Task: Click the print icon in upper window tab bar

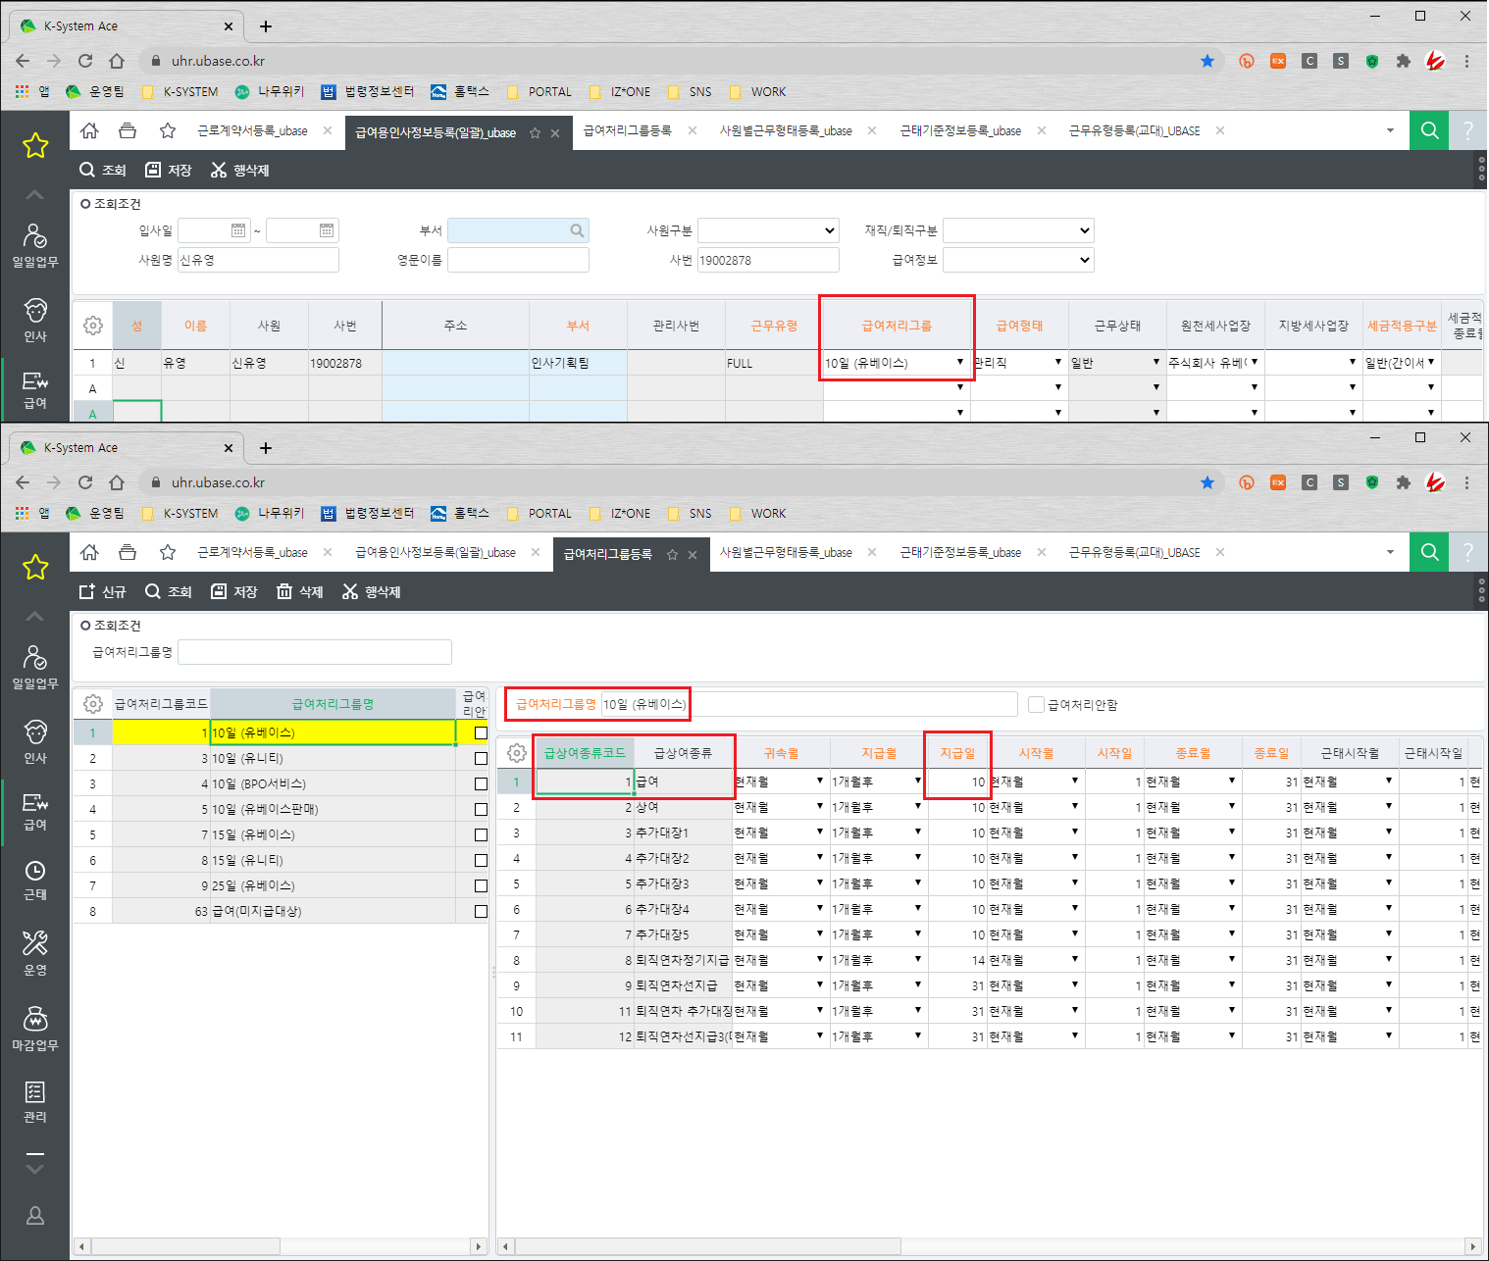Action: click(128, 130)
